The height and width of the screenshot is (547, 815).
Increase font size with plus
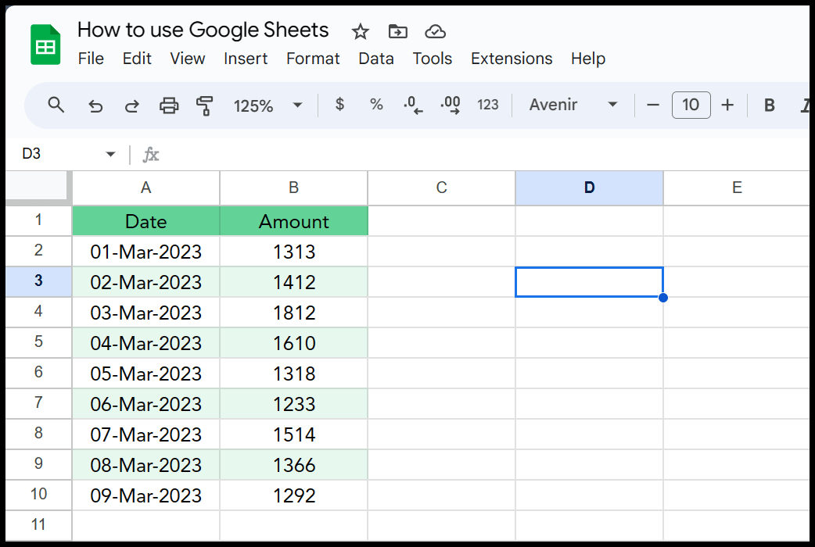click(x=727, y=105)
